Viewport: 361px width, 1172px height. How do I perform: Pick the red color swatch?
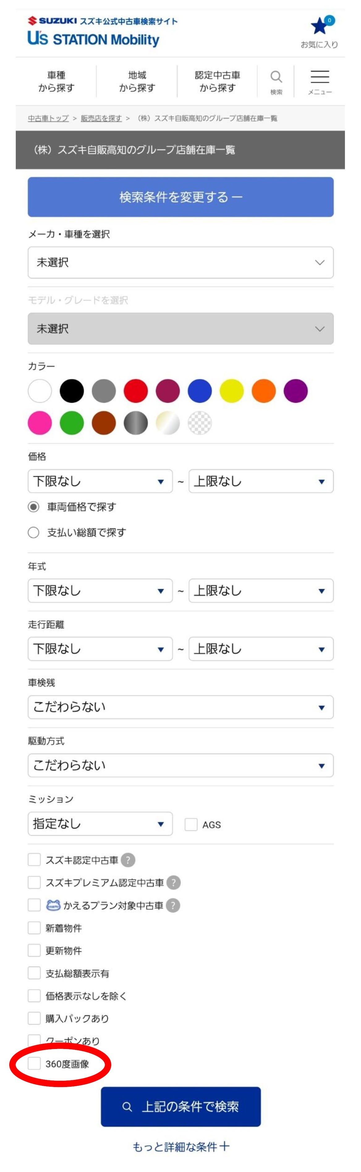(136, 391)
